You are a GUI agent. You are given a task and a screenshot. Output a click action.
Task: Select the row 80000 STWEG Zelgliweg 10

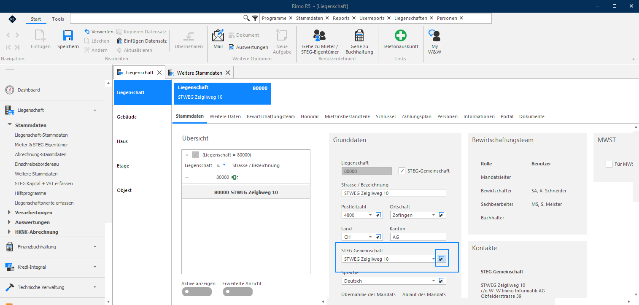point(246,192)
